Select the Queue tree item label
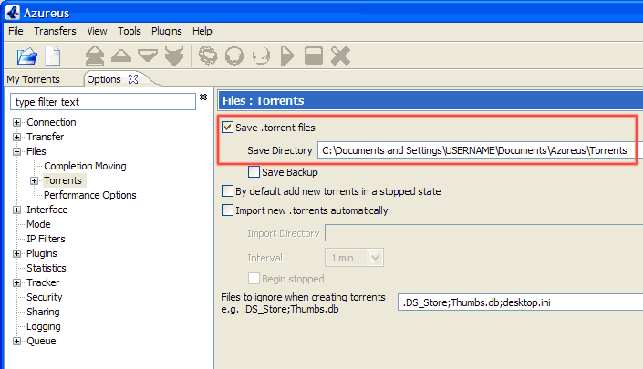Screen dimensions: 643x369 pos(41,341)
